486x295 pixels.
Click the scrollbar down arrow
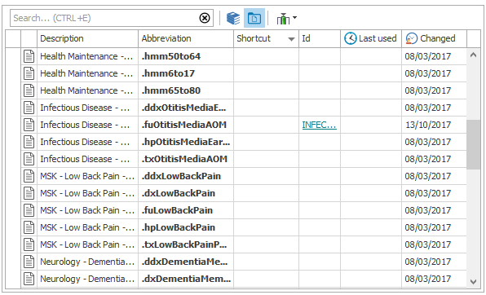point(473,281)
